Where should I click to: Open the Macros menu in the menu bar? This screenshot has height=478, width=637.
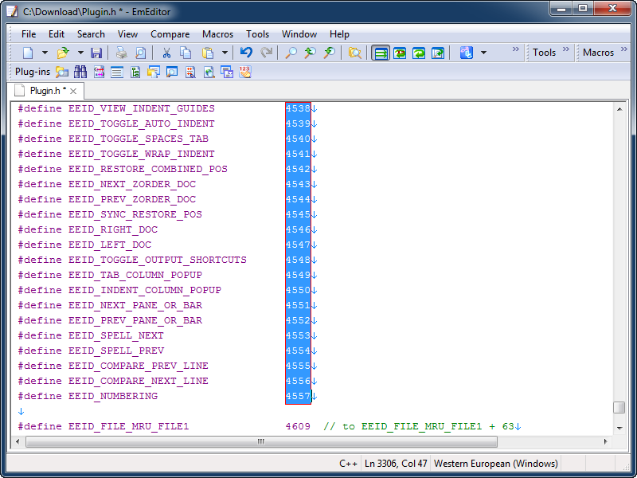coord(217,34)
